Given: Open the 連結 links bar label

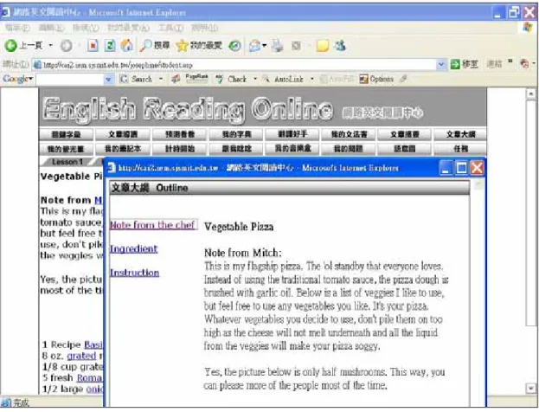Looking at the screenshot, I should coord(494,64).
